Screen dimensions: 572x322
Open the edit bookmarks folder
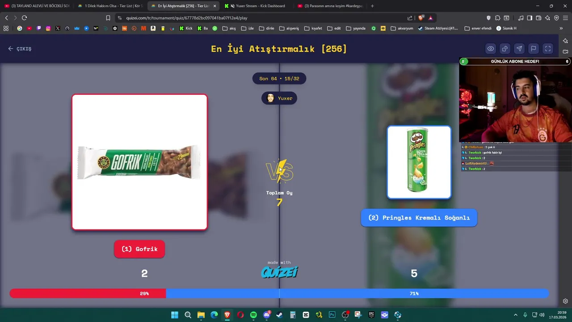pos(334,28)
